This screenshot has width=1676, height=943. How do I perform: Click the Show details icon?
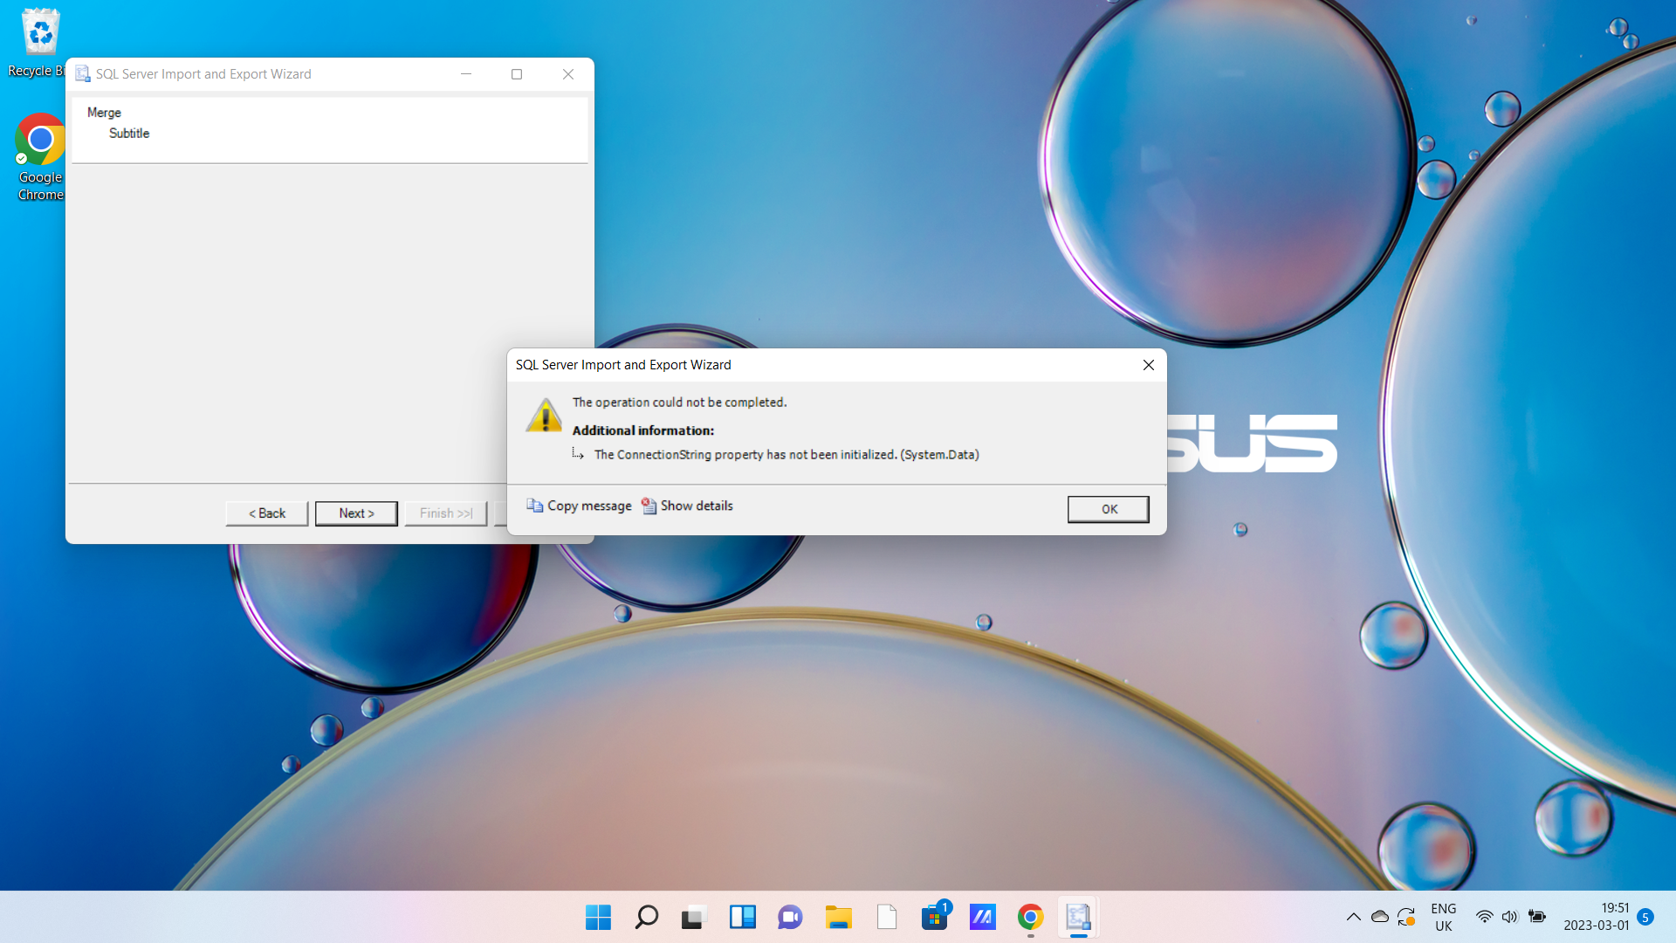point(649,506)
